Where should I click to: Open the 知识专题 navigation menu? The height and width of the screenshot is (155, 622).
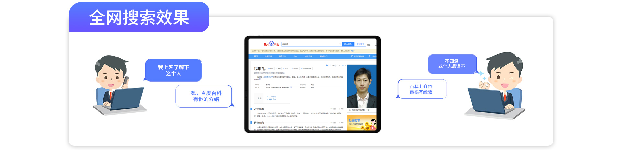coord(308,56)
